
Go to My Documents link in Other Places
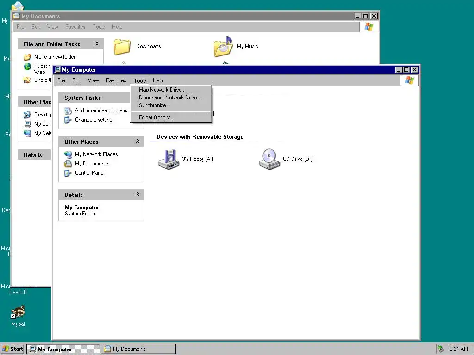91,164
